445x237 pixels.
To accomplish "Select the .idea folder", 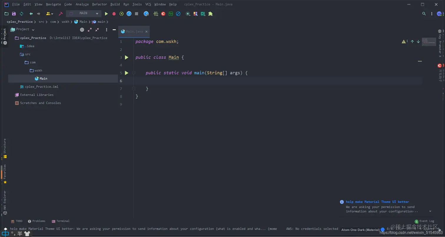I will coord(29,46).
